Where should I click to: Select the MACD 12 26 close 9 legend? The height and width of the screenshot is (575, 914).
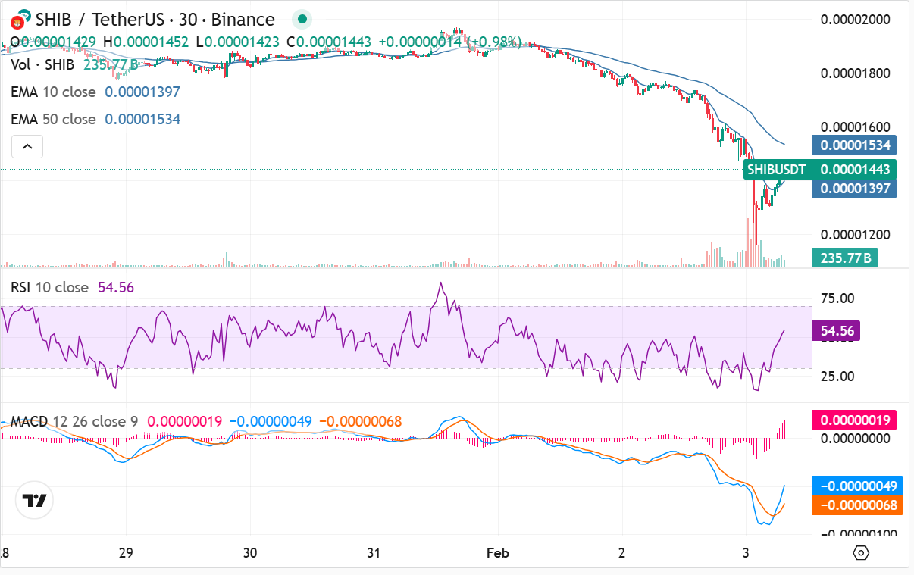[74, 421]
